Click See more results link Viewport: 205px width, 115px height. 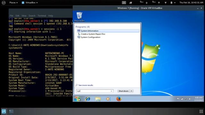click(84, 85)
